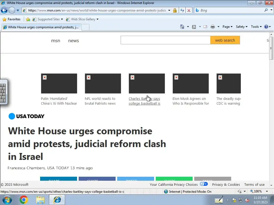The width and height of the screenshot is (274, 205).
Task: Open Windows Explorer folder in taskbar
Action: (x=40, y=200)
